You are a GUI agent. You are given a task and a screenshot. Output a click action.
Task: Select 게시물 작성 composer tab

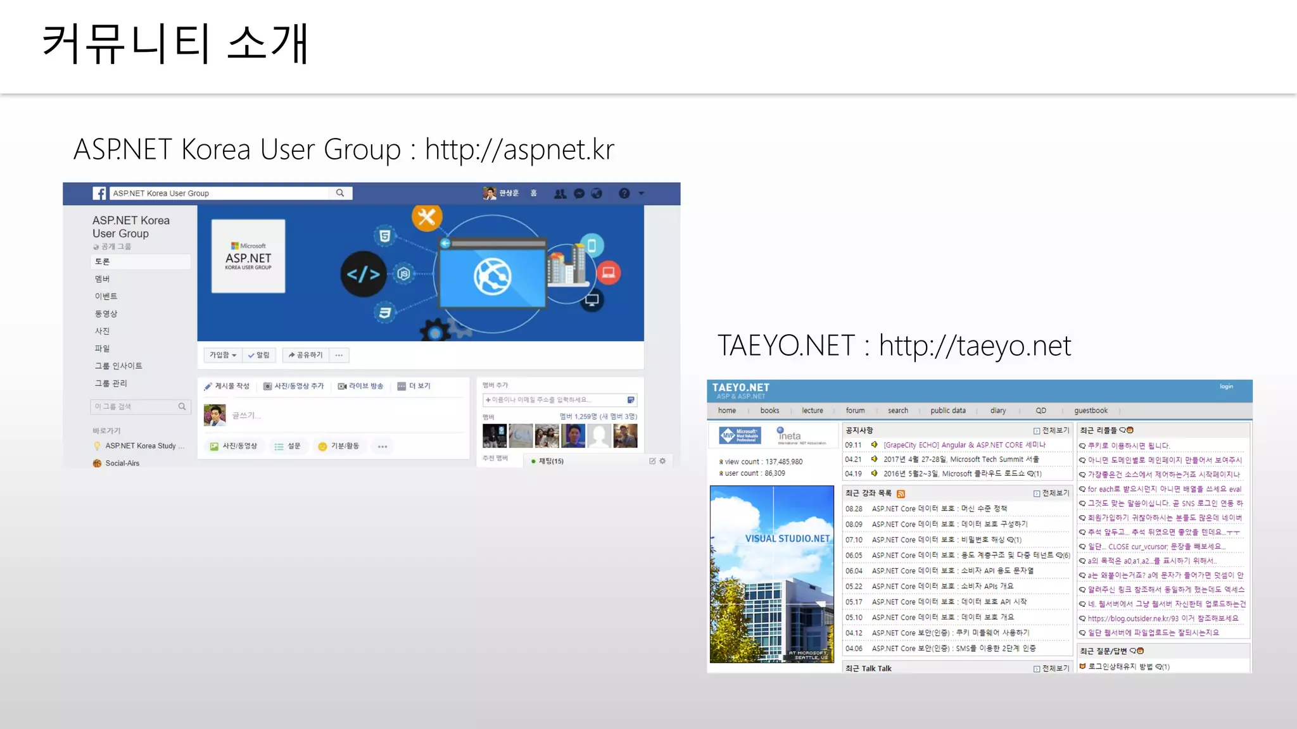227,386
